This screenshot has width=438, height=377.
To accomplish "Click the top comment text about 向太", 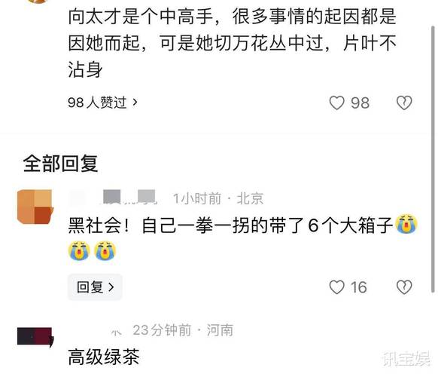I will point(233,43).
